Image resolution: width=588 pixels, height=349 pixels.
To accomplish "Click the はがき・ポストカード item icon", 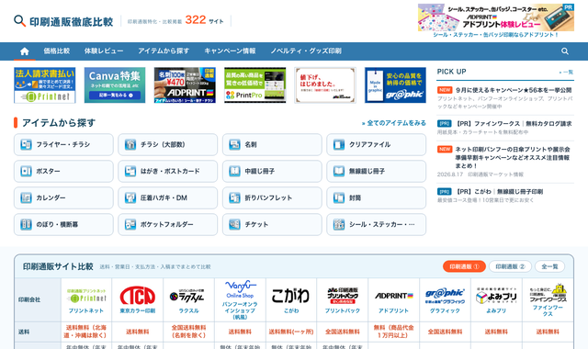I will point(130,172).
